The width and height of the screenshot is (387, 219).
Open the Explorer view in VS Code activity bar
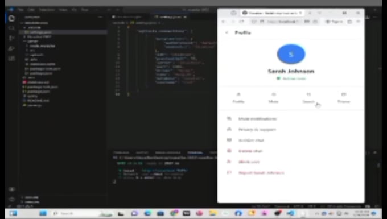pos(11,19)
